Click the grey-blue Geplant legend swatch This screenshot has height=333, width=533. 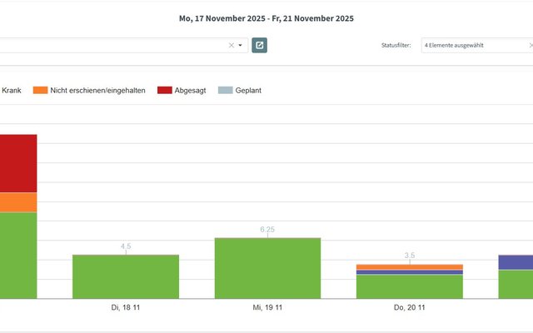coord(226,91)
